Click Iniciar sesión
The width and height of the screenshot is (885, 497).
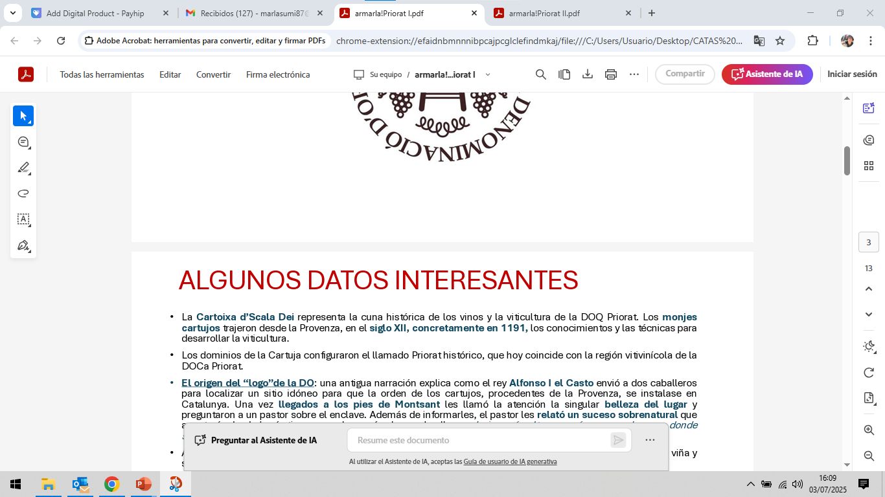pos(852,74)
